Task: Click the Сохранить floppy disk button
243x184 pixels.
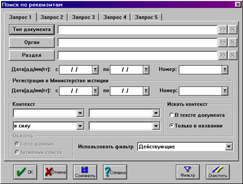Action: 85,172
